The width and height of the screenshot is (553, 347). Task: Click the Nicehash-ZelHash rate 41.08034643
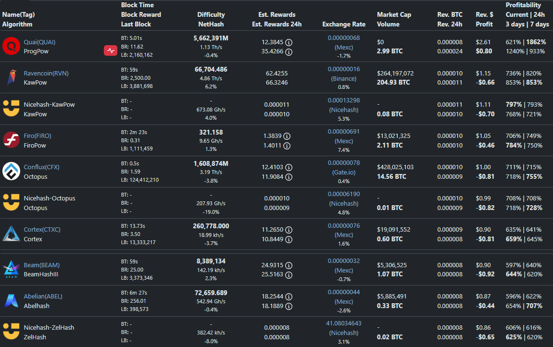(343, 323)
